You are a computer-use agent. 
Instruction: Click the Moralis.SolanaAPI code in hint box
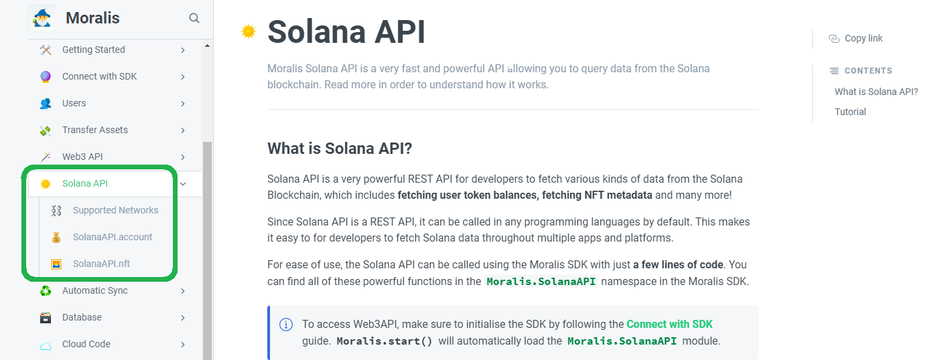coord(622,341)
